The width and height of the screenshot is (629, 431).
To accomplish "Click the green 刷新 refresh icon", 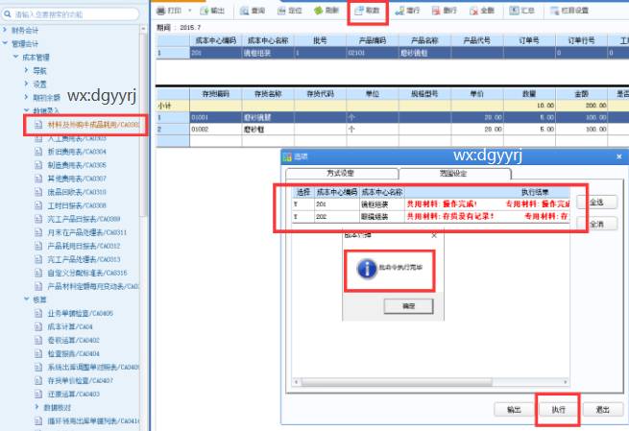I will 319,11.
